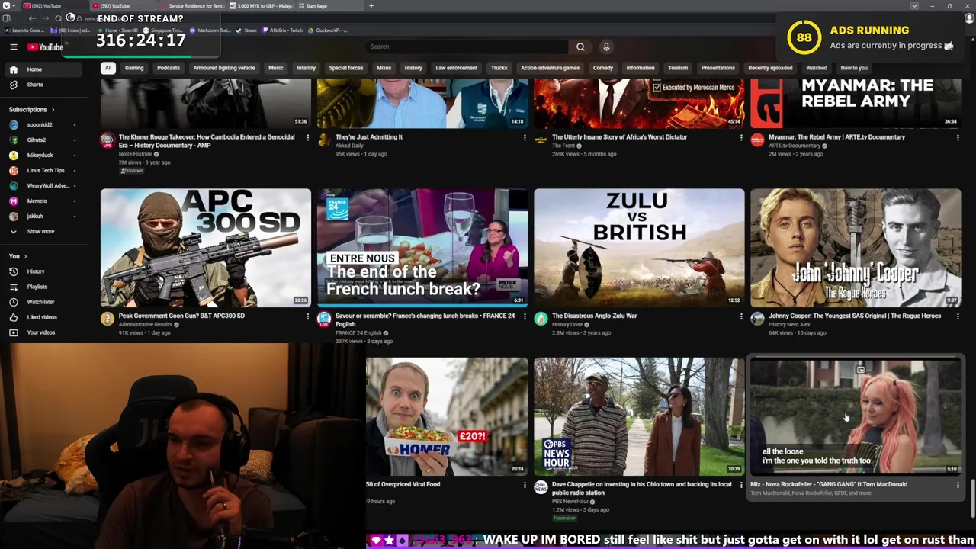Image resolution: width=976 pixels, height=549 pixels.
Task: Open options menu for Dave Chappelle video
Action: pos(740,485)
